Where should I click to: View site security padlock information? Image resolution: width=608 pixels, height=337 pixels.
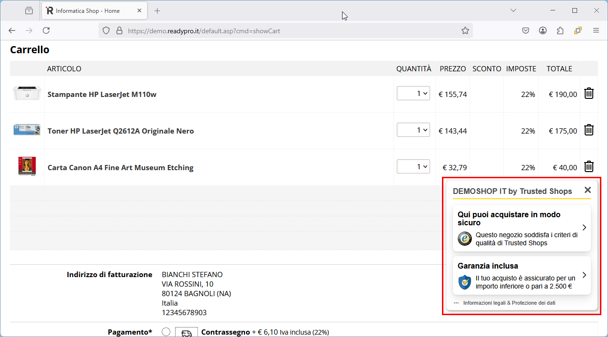[119, 30]
